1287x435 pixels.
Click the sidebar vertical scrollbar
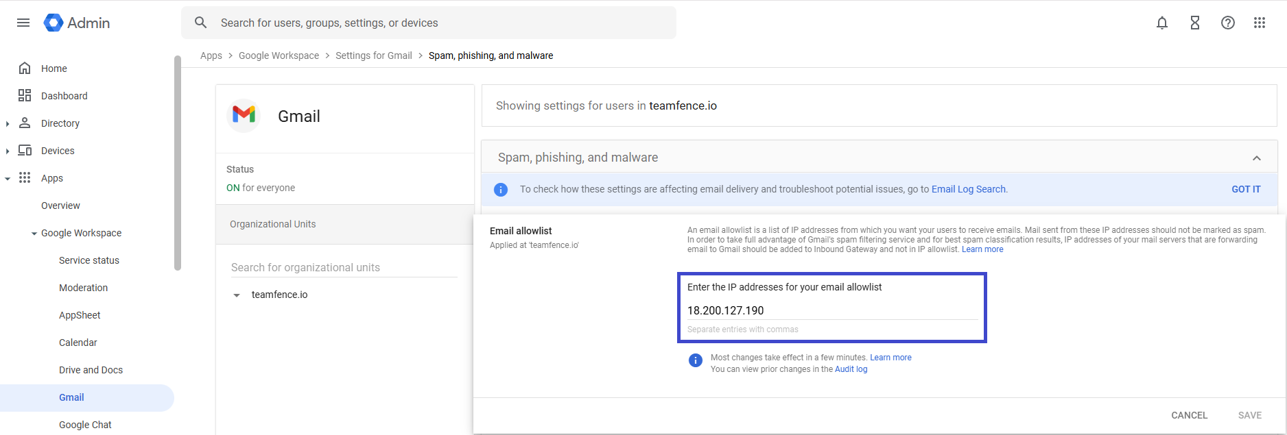click(178, 164)
